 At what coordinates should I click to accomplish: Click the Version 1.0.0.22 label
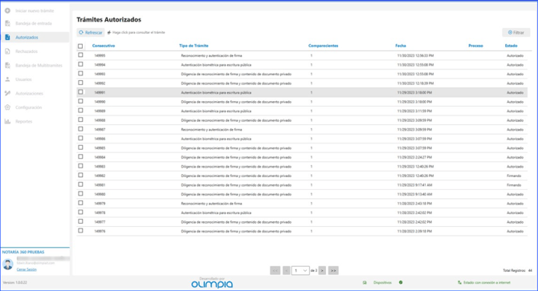pyautogui.click(x=14, y=282)
